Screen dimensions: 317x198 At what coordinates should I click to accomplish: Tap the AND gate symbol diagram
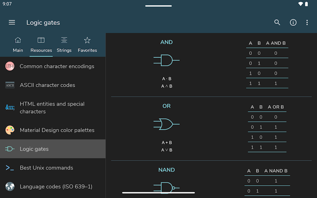click(x=166, y=60)
